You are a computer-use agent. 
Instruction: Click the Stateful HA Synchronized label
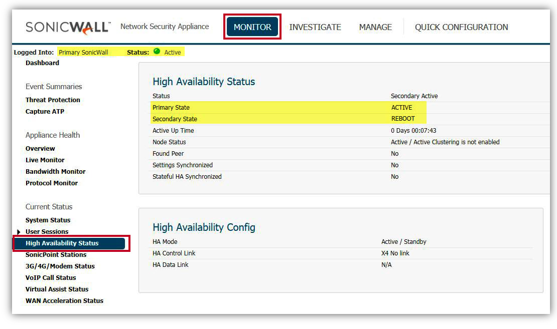(x=187, y=177)
